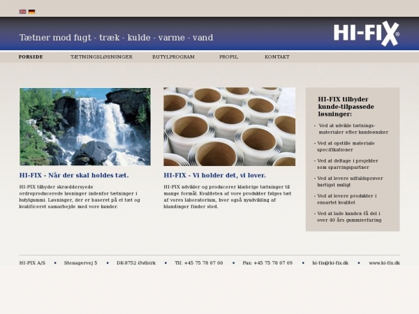
Task: Click bullet 'Ved at opstille materiale specifikationer'
Action: (x=344, y=147)
